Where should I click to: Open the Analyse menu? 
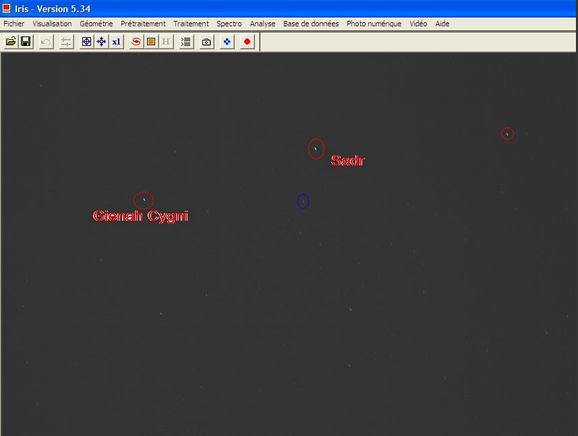pos(262,24)
